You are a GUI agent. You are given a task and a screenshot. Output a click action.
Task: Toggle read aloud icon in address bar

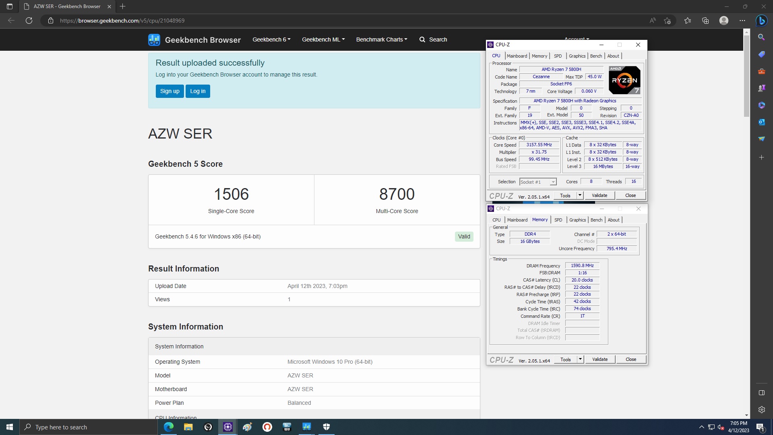tap(653, 21)
